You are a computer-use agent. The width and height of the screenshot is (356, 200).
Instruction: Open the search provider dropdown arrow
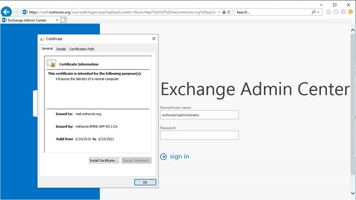[x=318, y=12]
